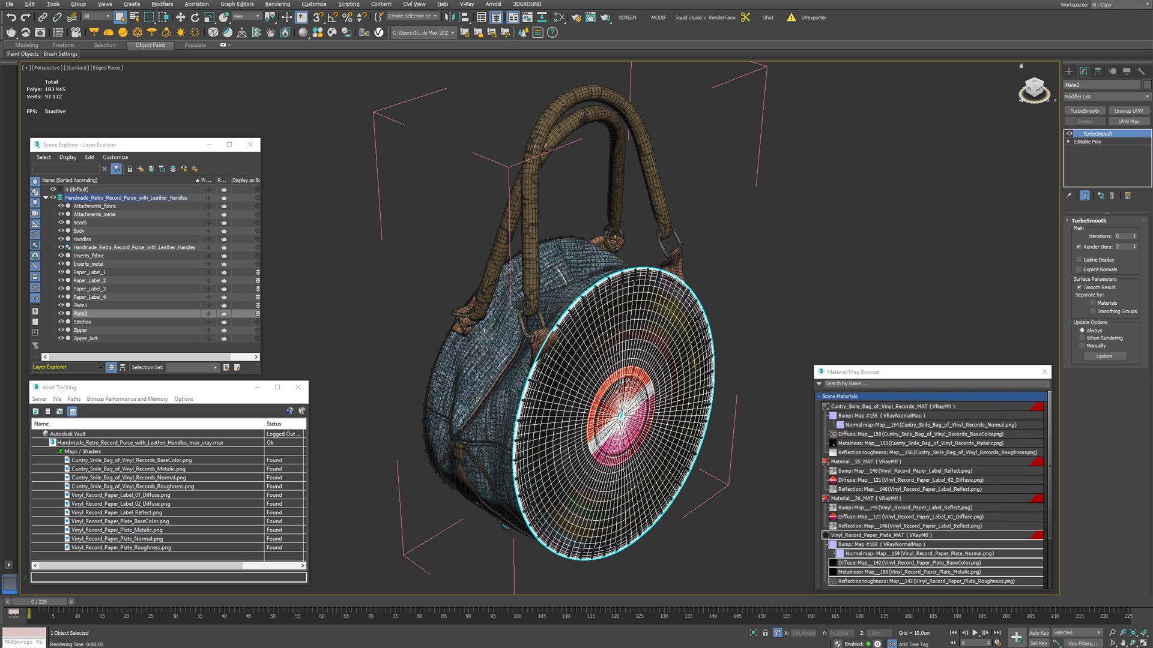
Task: Open the V-Ray menu
Action: (467, 4)
